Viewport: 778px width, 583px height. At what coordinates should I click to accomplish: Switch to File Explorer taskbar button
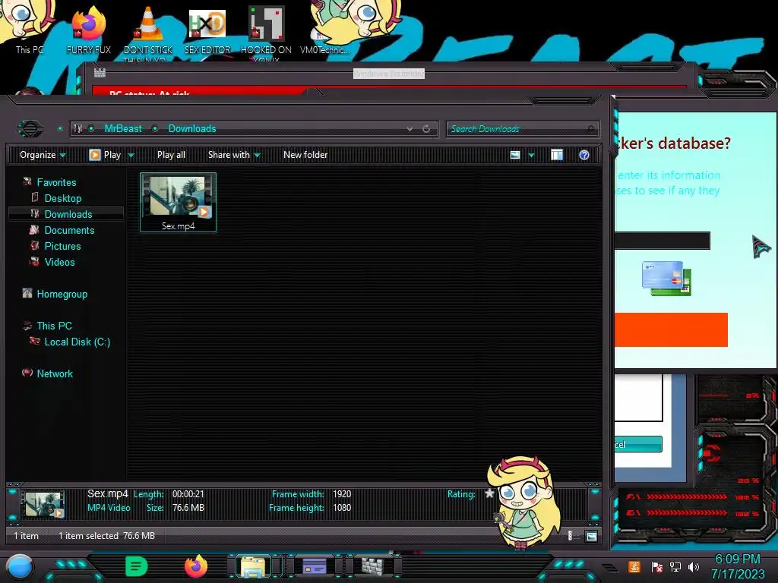(x=253, y=566)
